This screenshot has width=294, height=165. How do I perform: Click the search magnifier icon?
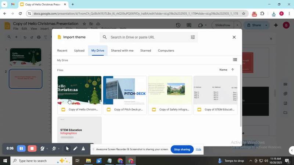point(105,37)
